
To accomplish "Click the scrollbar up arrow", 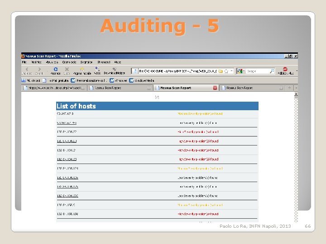I will coord(296,95).
